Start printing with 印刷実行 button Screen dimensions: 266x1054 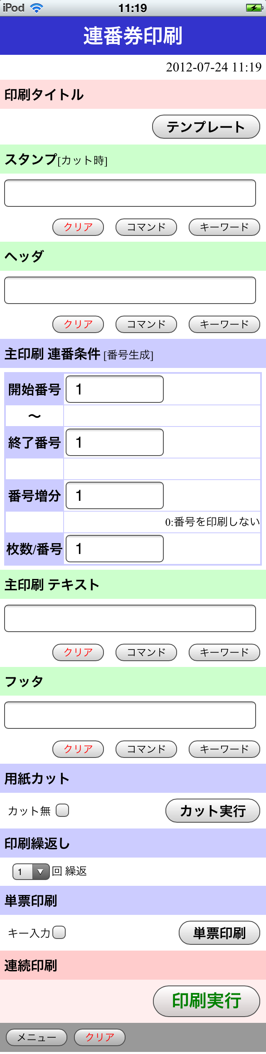pyautogui.click(x=207, y=1001)
